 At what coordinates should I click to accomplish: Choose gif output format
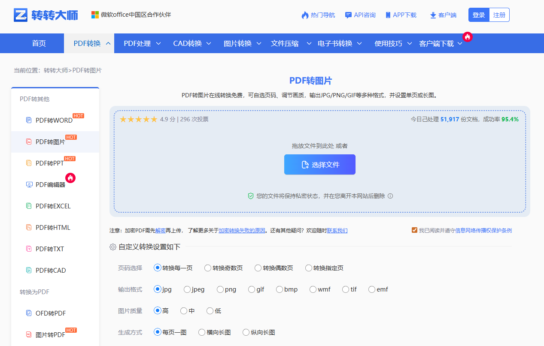(x=252, y=289)
